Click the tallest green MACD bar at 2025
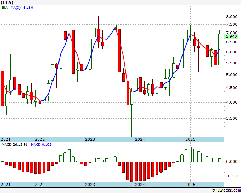The height and width of the screenshot is (193, 241). click(x=190, y=154)
